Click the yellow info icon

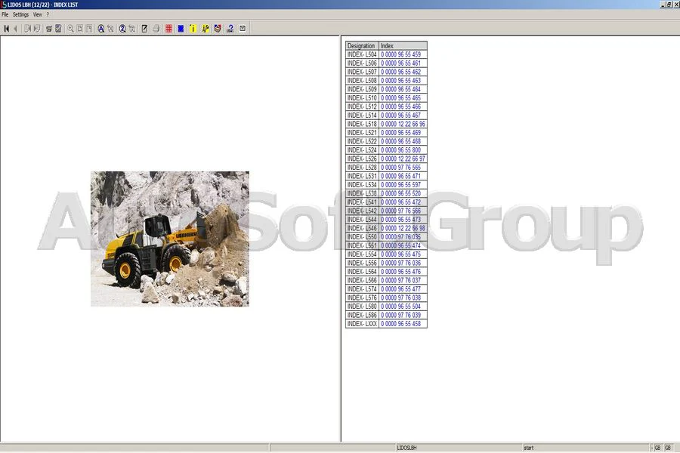[x=193, y=28]
